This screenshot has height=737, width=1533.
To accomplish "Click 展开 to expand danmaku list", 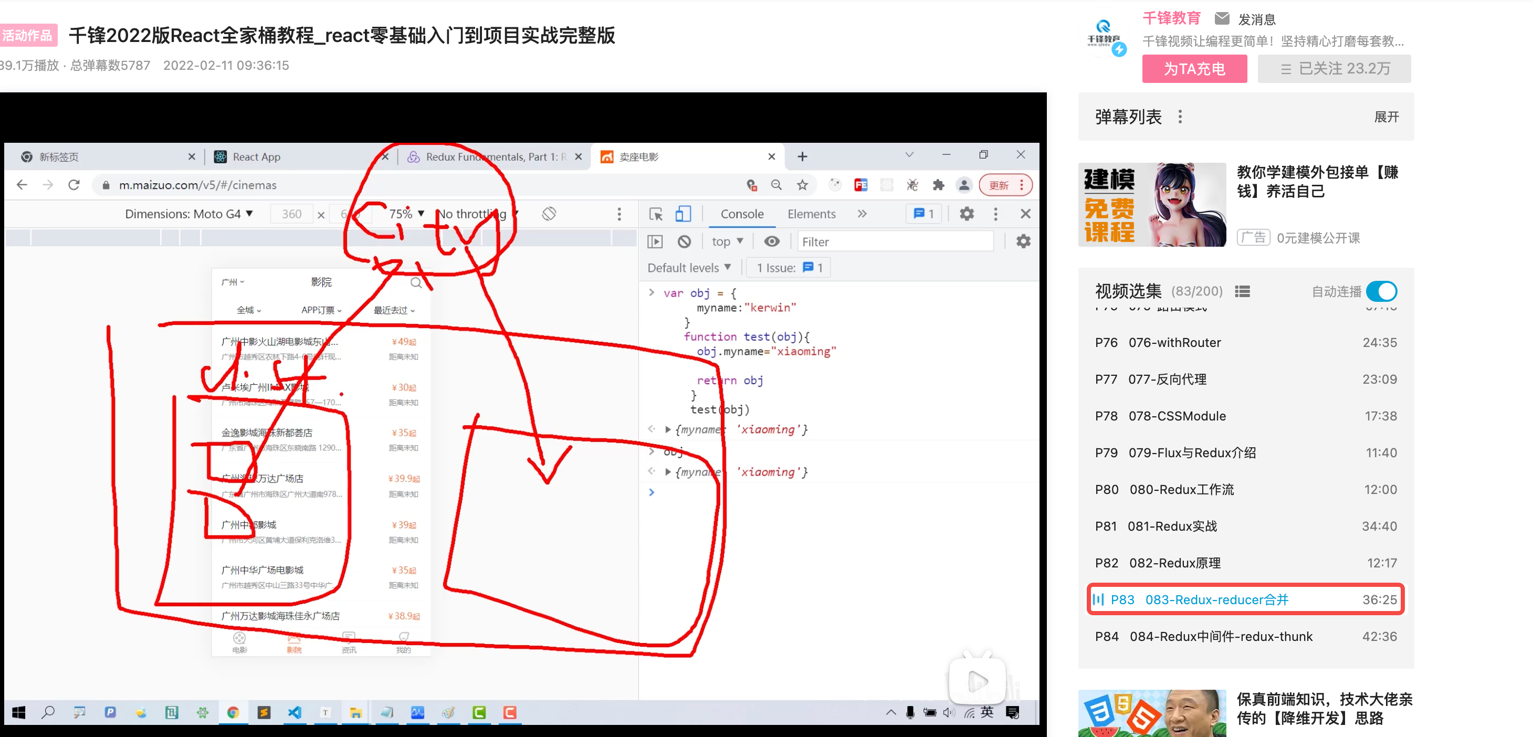I will click(1385, 117).
